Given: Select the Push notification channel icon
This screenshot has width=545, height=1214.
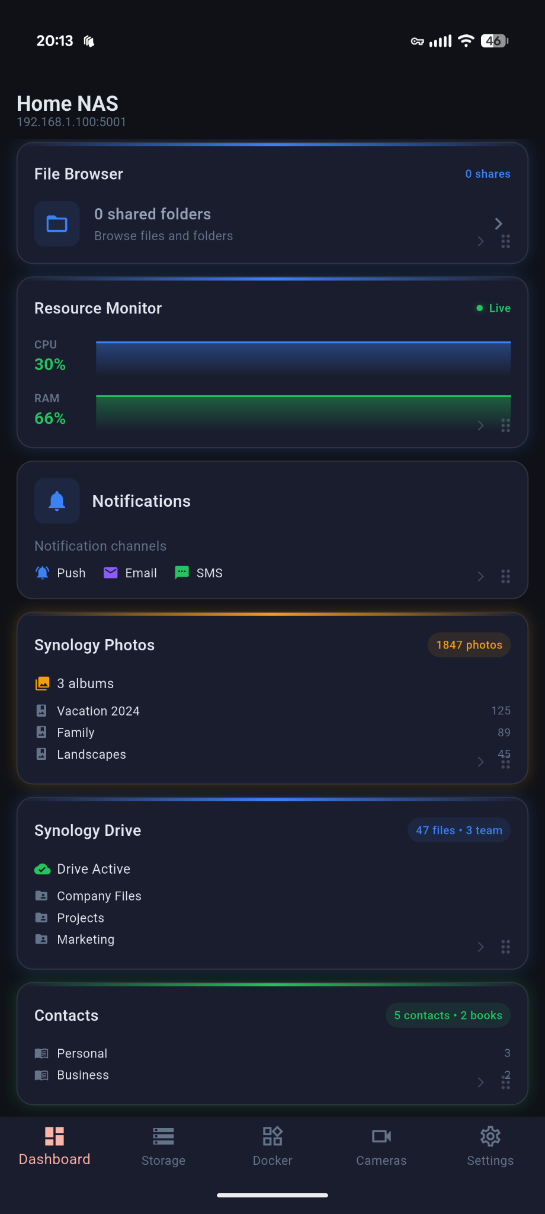Looking at the screenshot, I should point(42,573).
